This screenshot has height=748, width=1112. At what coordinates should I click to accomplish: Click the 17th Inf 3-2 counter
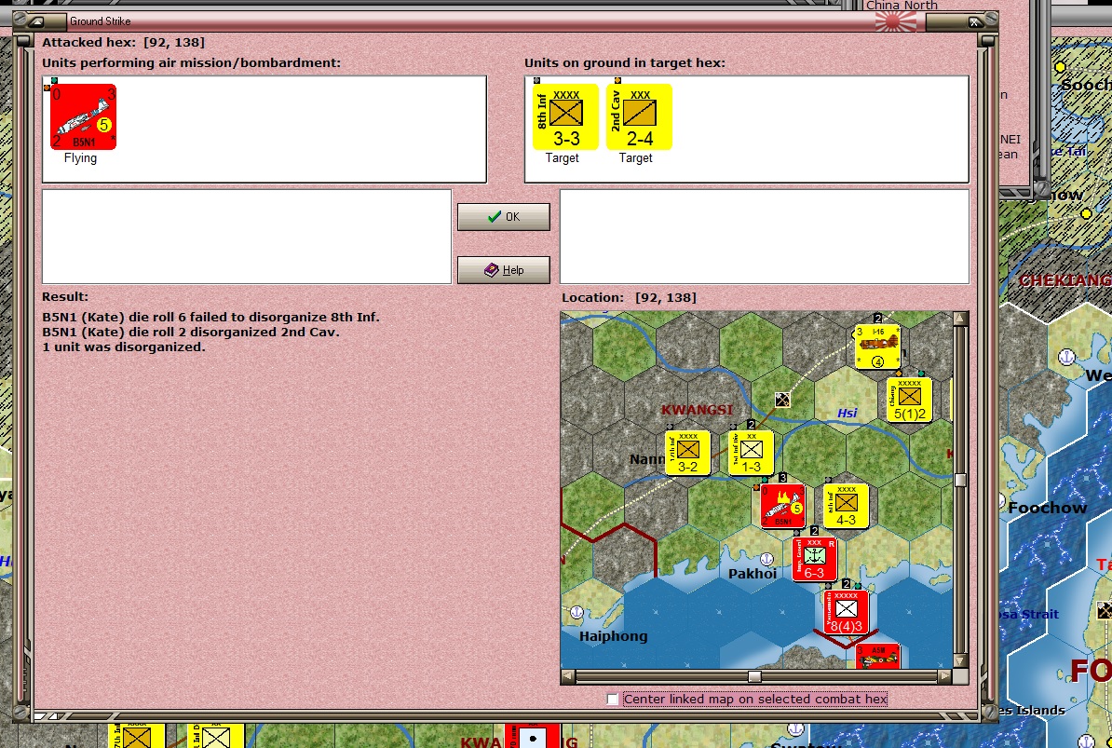[687, 453]
